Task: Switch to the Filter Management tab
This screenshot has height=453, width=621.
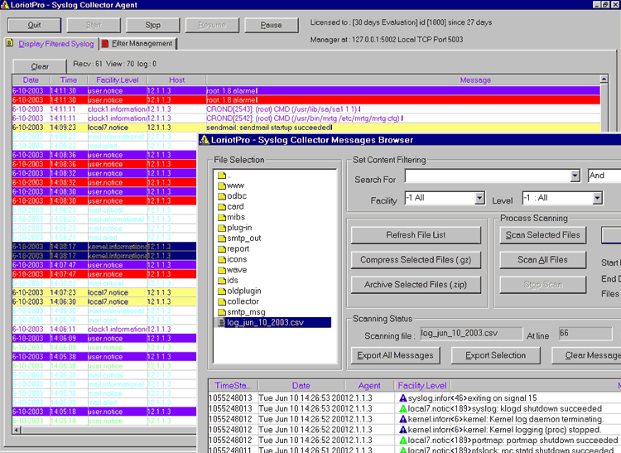Action: [x=142, y=44]
